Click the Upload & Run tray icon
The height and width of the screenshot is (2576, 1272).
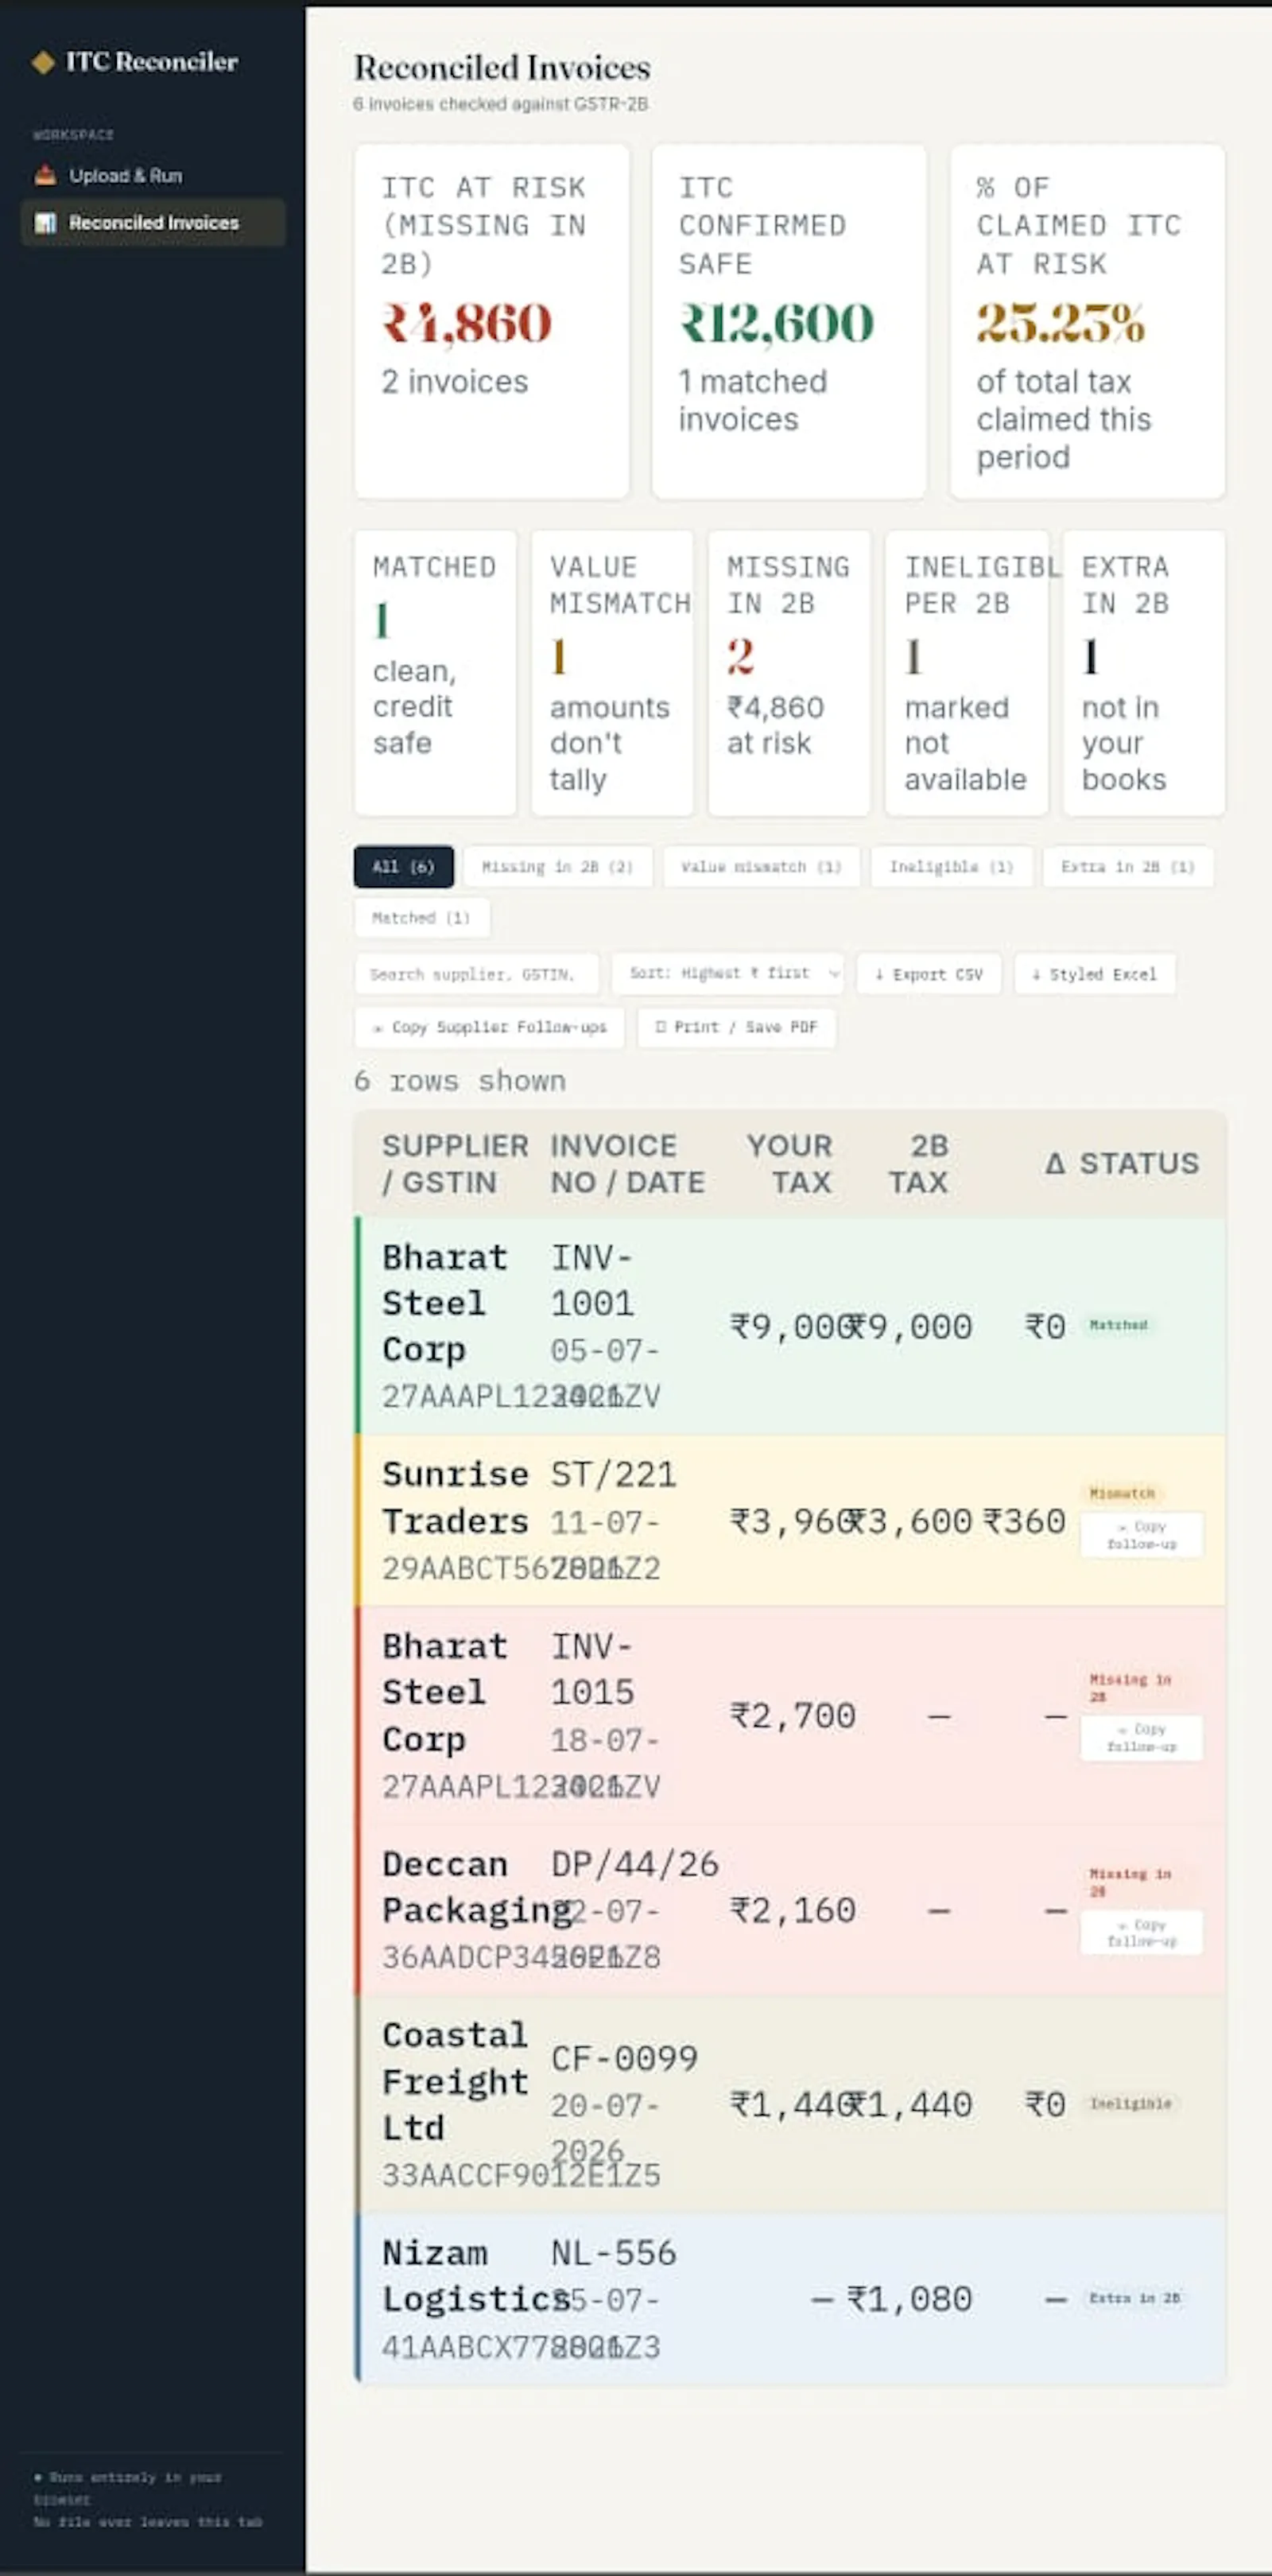tap(45, 175)
